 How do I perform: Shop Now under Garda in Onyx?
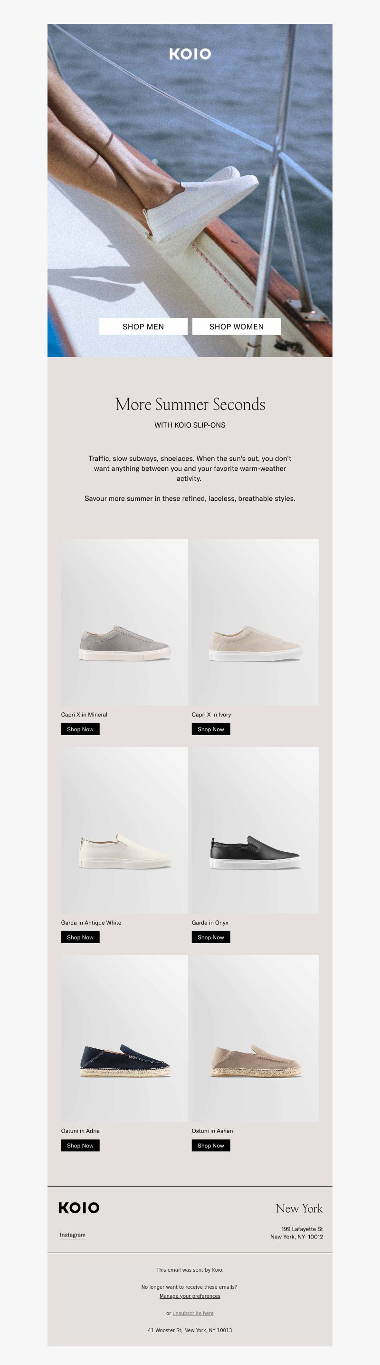[211, 937]
